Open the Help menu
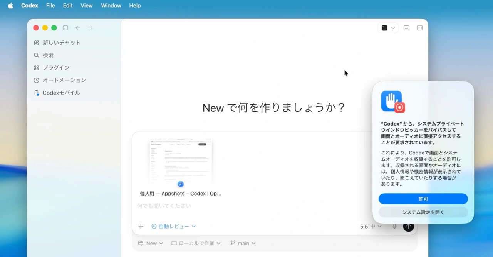 (x=135, y=6)
